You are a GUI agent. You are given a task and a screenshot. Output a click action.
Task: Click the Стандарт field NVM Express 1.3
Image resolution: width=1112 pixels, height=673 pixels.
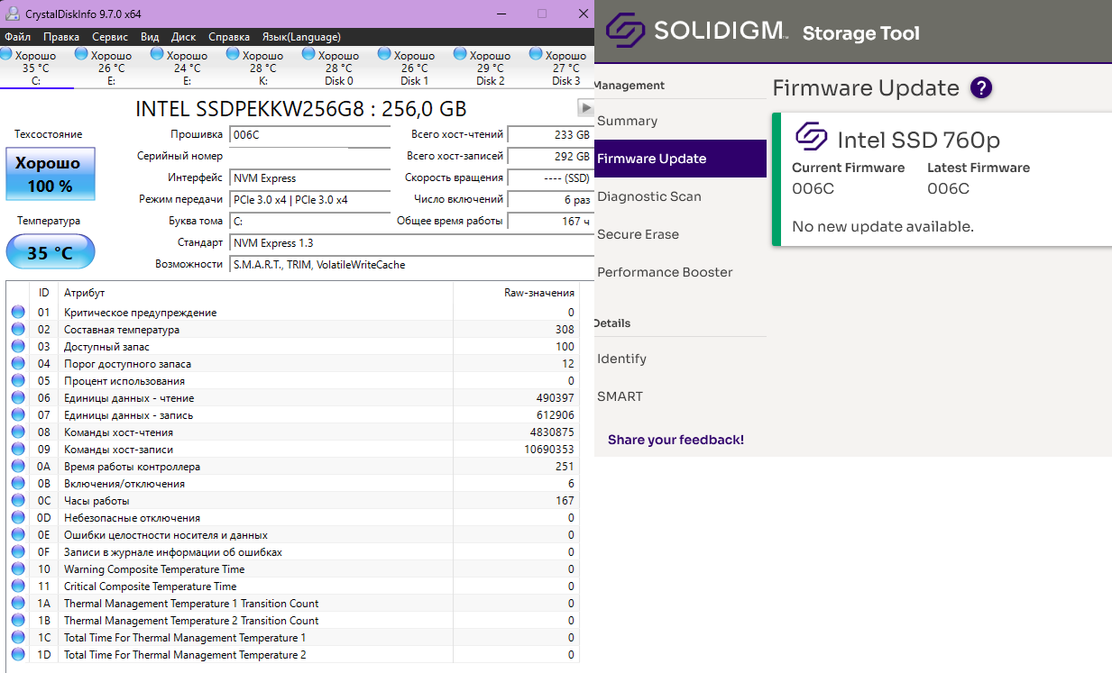(x=411, y=243)
